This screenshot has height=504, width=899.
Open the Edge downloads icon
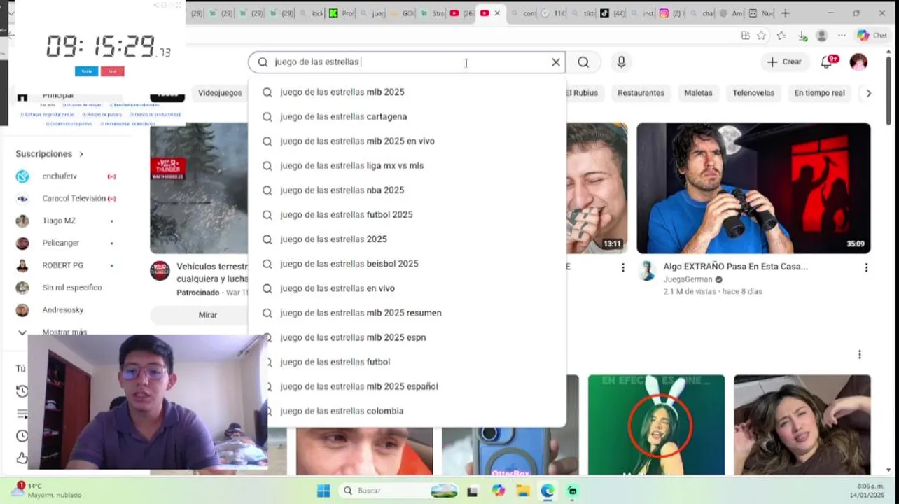(802, 36)
